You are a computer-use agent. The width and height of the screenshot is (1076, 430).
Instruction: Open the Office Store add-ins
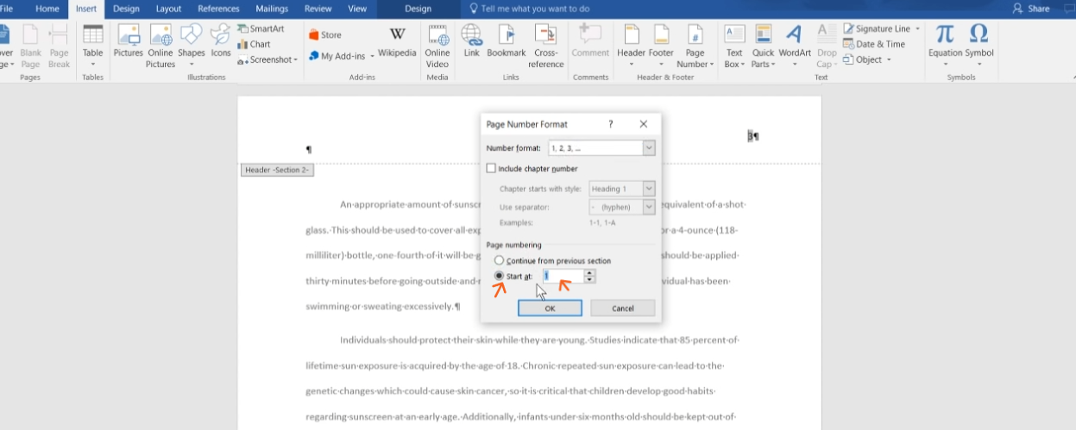tap(325, 35)
